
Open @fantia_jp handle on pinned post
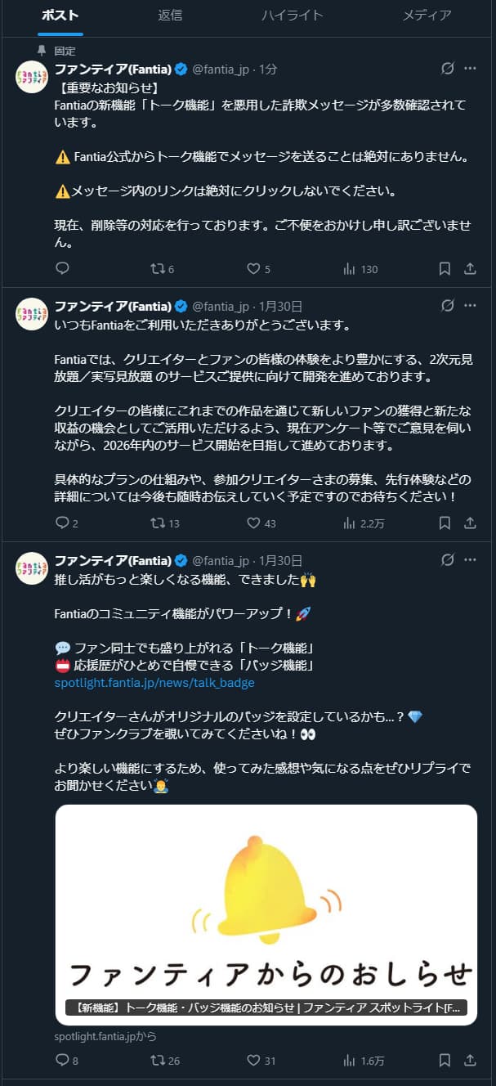221,70
